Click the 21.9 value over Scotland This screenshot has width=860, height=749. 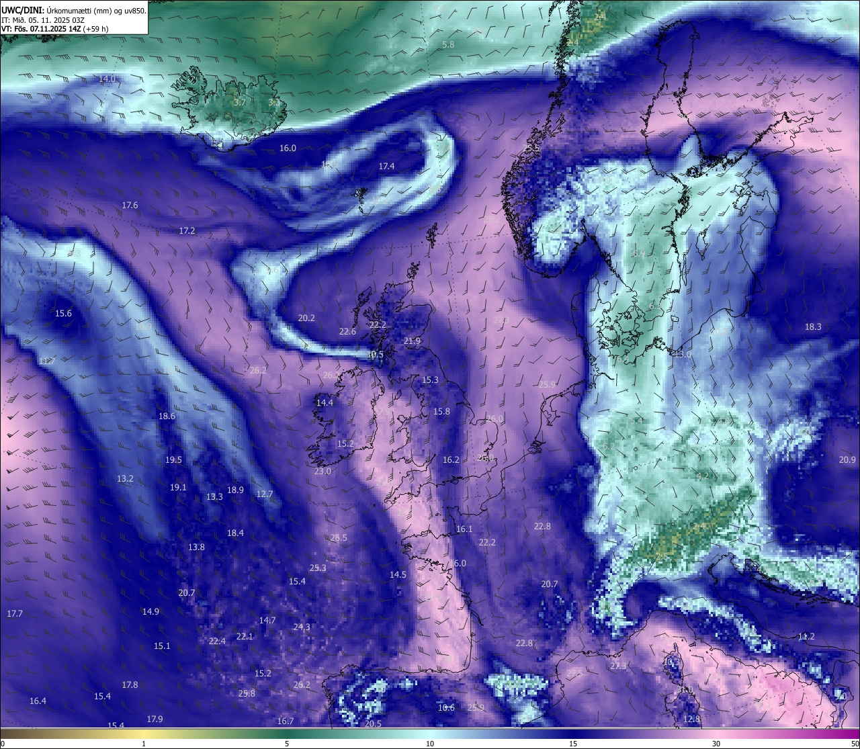(412, 342)
